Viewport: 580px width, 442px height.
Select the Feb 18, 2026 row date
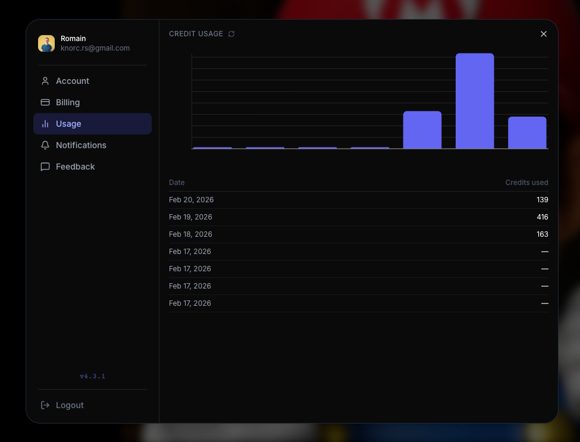tap(190, 234)
